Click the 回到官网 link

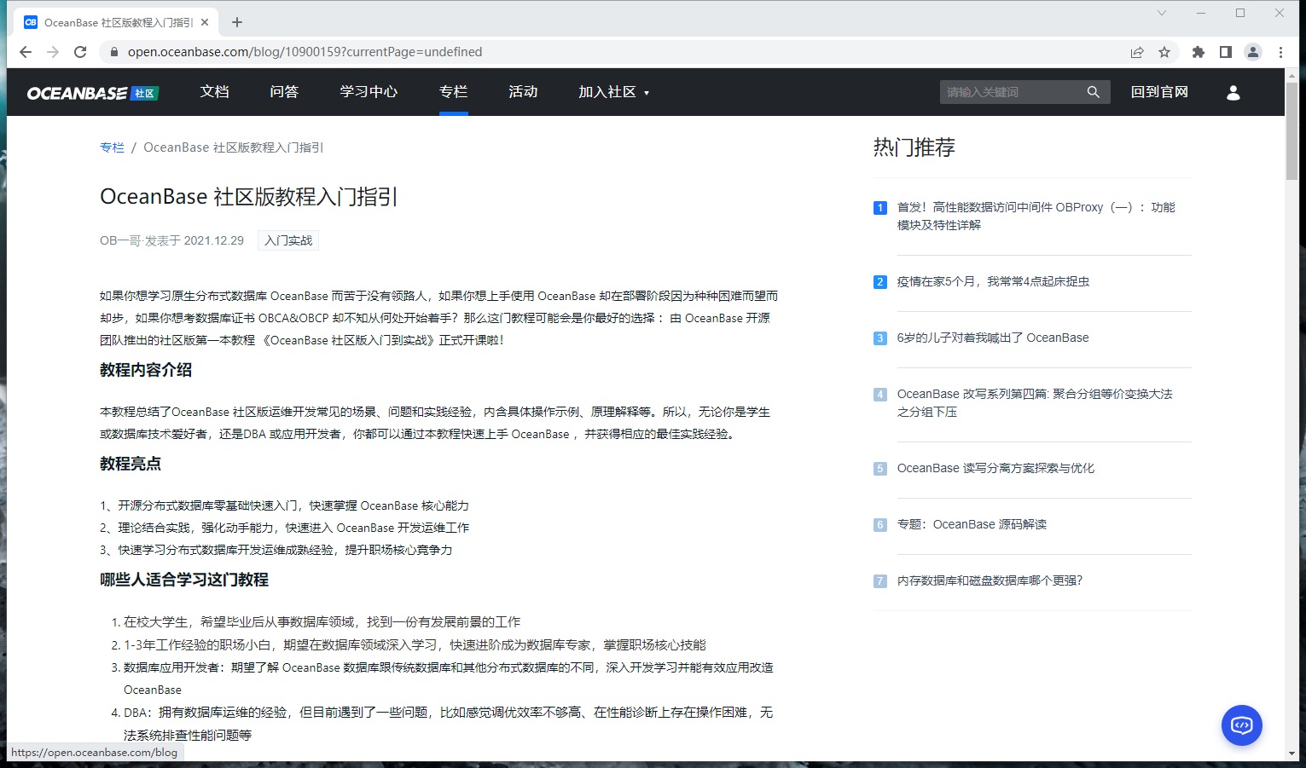coord(1159,92)
